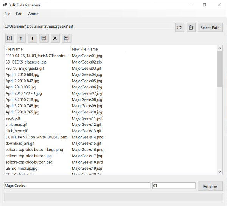Click the paste-path clipboard icon
Image resolution: width=227 pixels, height=206 pixels.
point(191,28)
